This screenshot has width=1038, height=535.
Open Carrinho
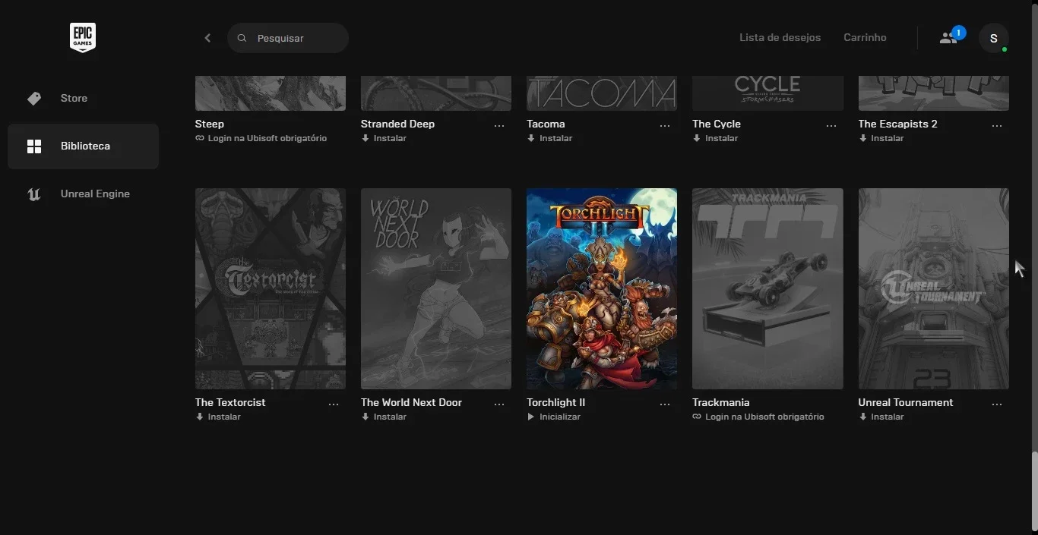pyautogui.click(x=865, y=37)
